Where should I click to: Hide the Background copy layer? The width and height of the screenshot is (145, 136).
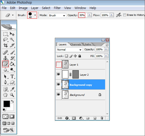tap(59, 84)
